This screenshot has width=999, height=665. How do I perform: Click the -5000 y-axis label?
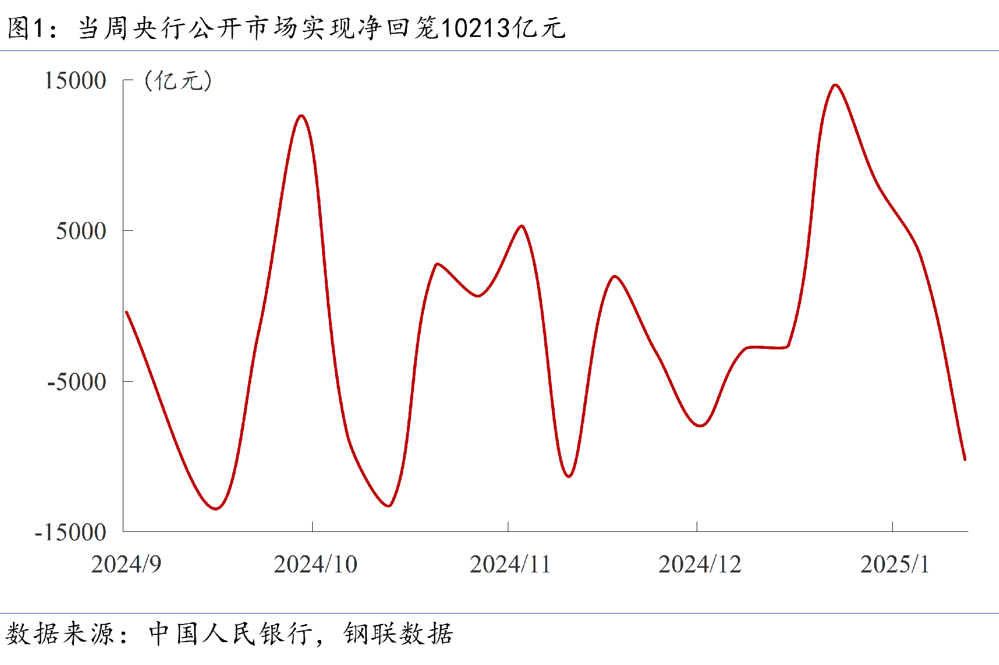click(76, 382)
